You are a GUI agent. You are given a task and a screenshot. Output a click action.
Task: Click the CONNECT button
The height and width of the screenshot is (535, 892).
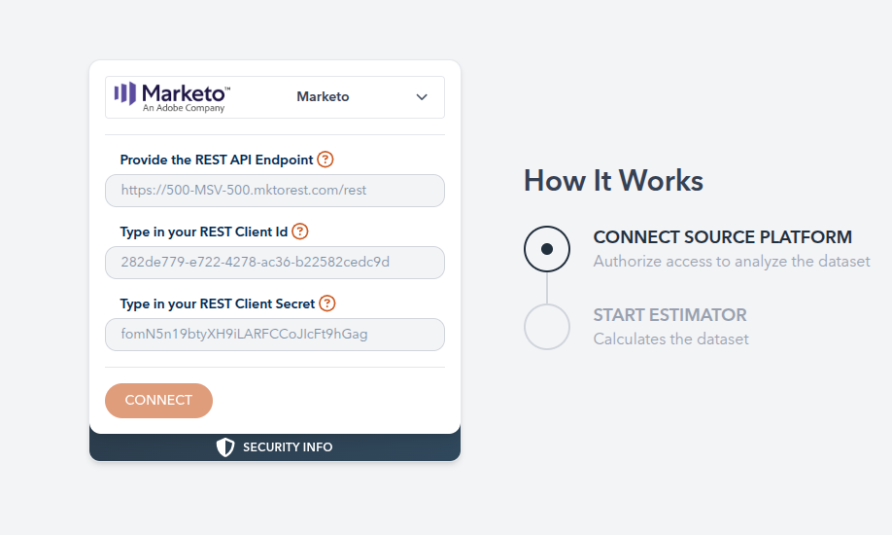tap(158, 401)
